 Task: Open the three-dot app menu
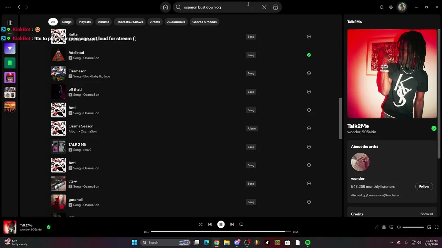click(x=8, y=7)
